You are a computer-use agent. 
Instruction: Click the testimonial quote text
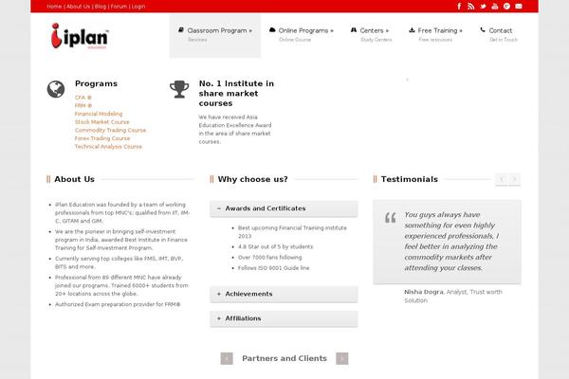pos(451,242)
